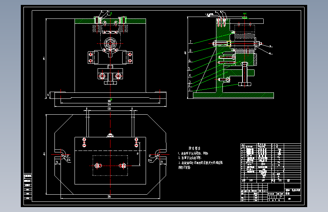This screenshot has height=212, width=328.
Task: Select green hatched top plate in front view
Action: point(110,21)
